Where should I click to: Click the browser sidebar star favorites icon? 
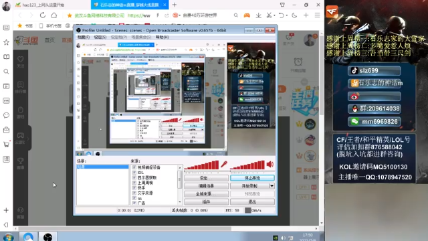click(6, 42)
